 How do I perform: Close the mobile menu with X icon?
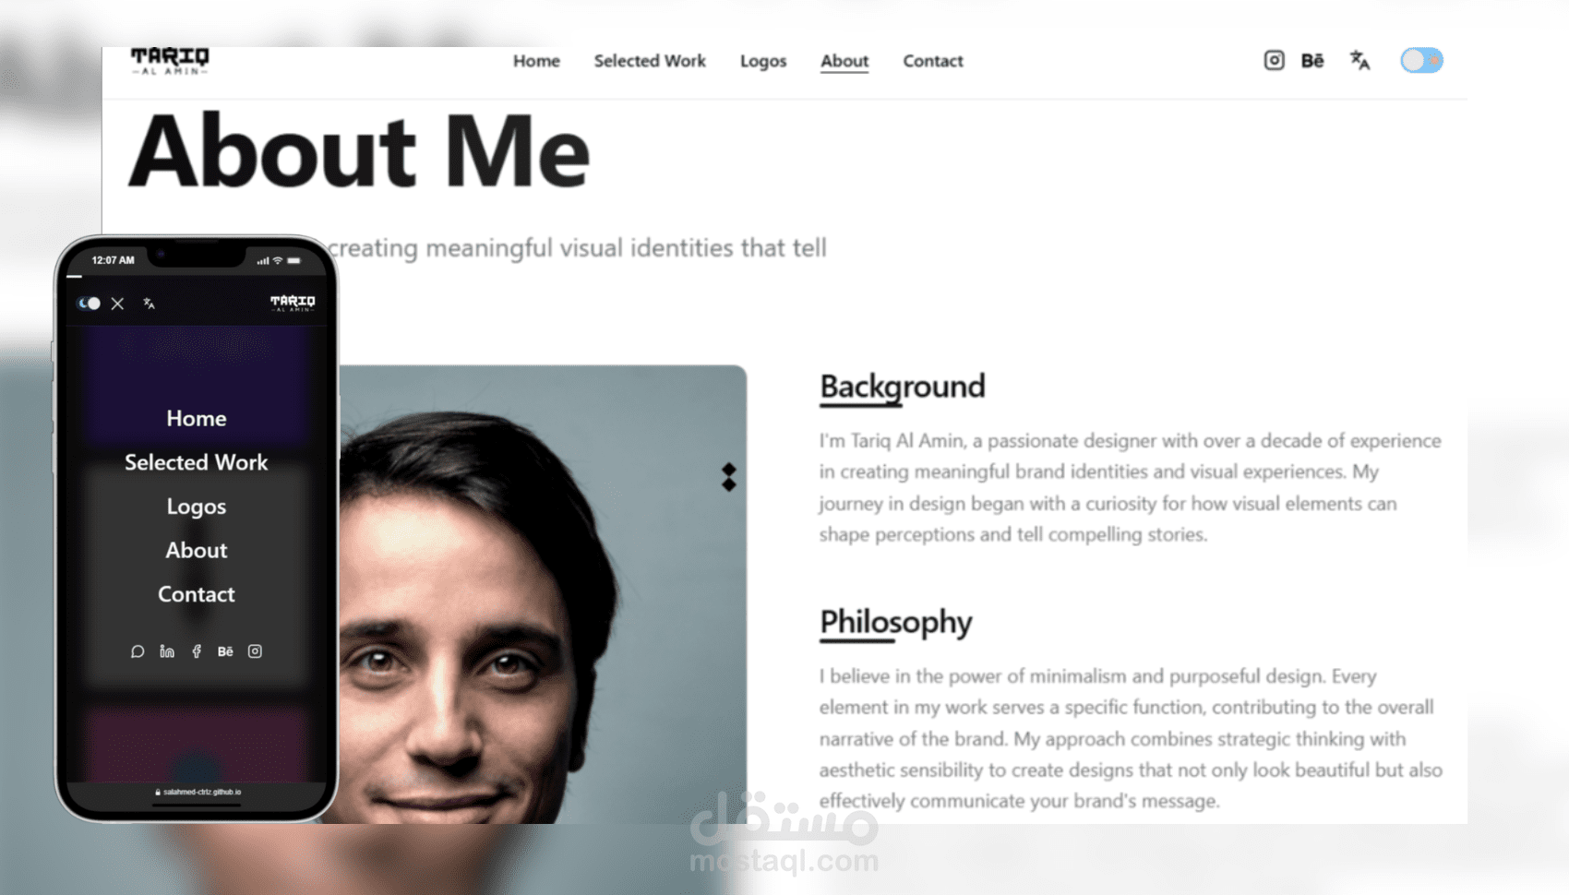click(x=117, y=304)
